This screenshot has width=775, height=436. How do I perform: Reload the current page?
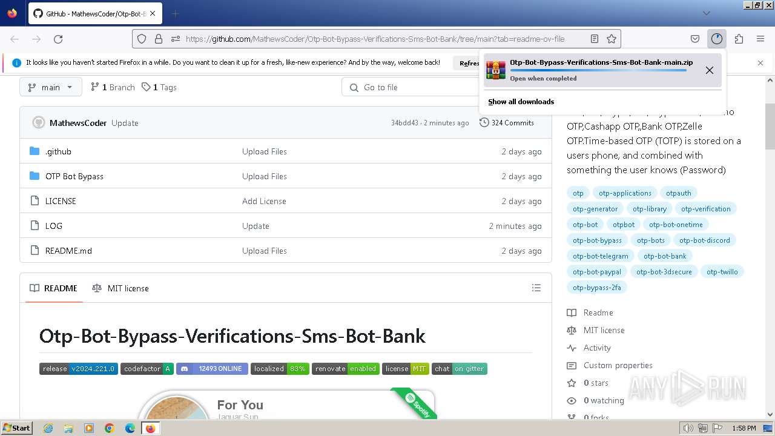click(58, 39)
